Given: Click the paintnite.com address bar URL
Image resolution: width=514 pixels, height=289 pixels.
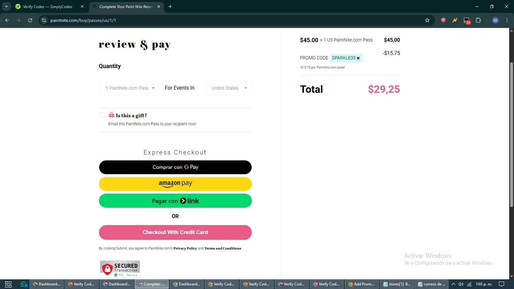Looking at the screenshot, I should pos(83,20).
